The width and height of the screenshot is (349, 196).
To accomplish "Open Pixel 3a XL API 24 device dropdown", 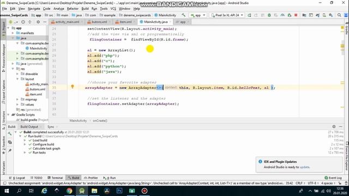I will 227,15.
